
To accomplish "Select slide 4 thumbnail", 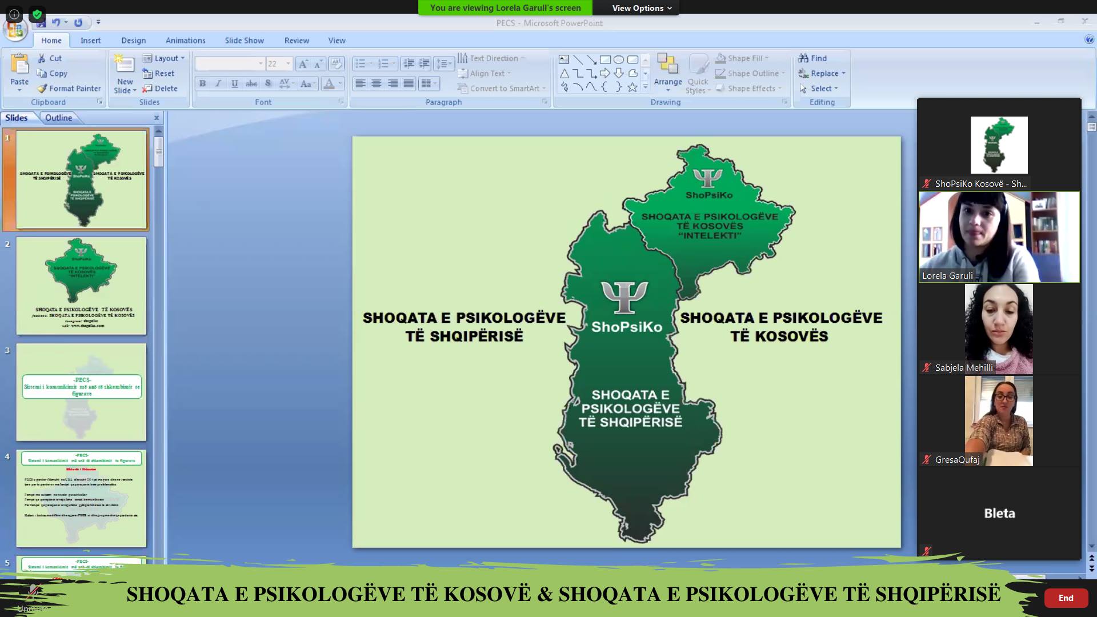I will point(81,498).
